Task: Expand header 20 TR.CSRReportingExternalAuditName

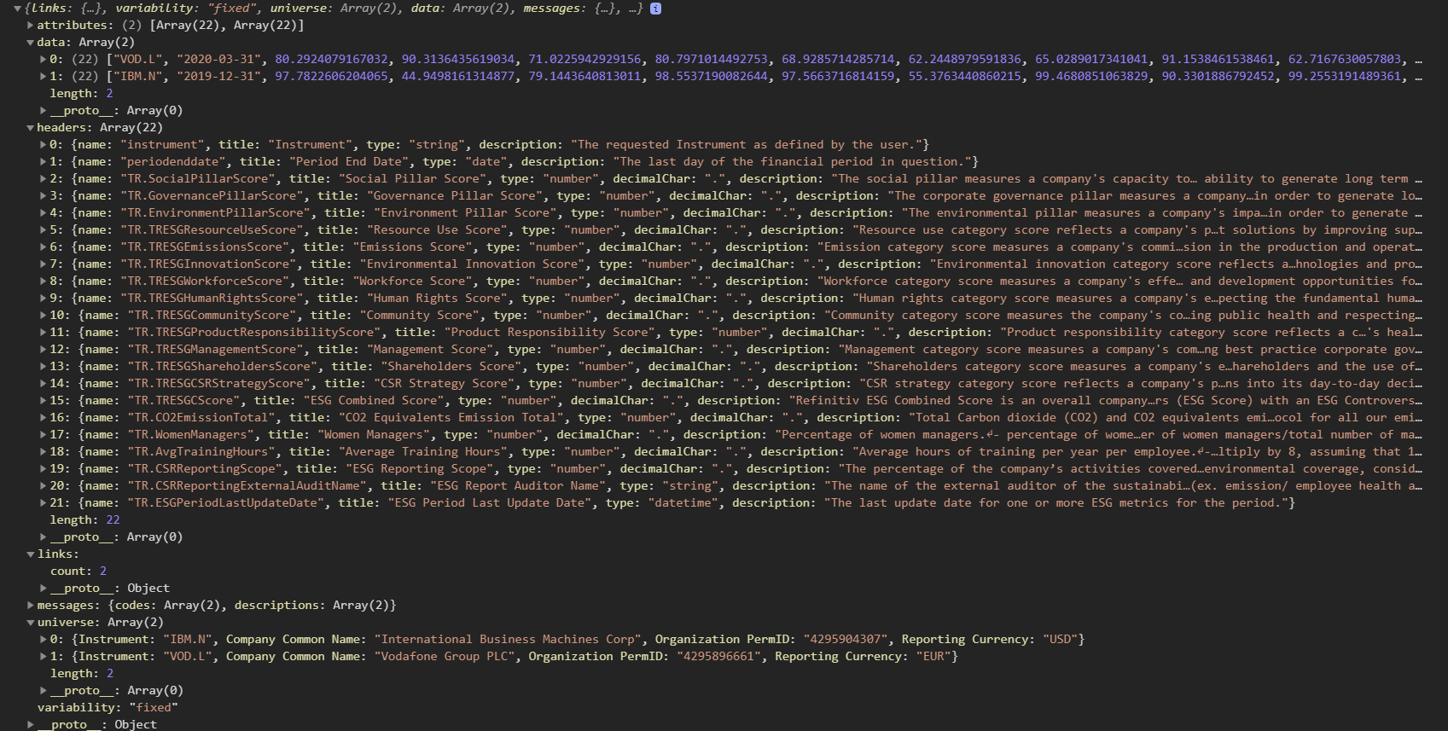Action: (44, 486)
